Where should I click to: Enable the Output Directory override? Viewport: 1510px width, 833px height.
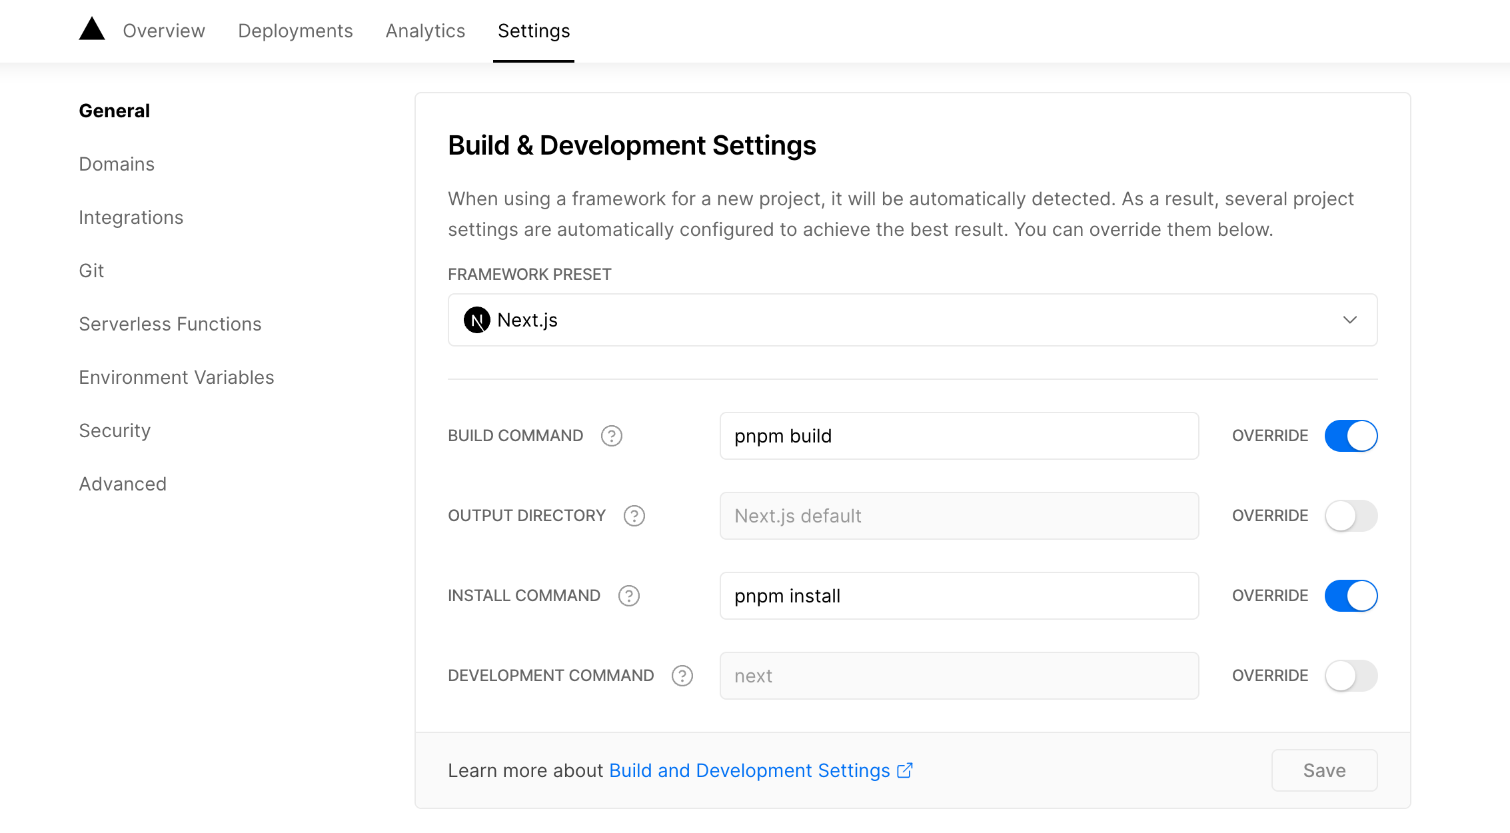pyautogui.click(x=1350, y=515)
